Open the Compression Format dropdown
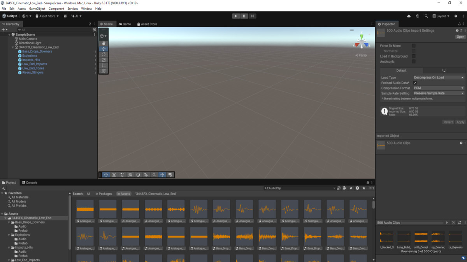 (x=439, y=88)
